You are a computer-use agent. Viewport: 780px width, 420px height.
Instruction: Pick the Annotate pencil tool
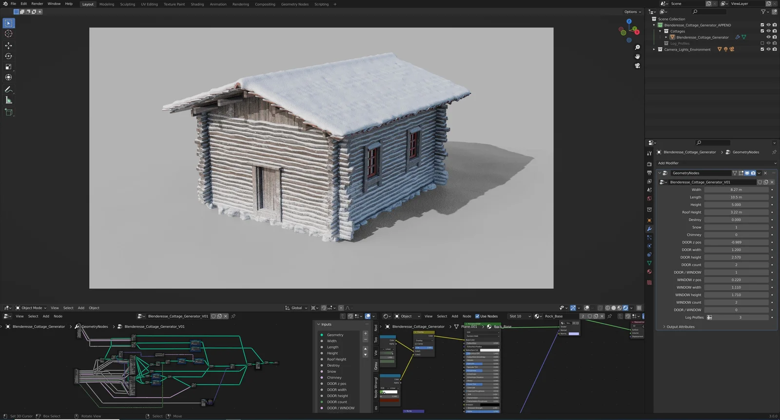click(8, 89)
